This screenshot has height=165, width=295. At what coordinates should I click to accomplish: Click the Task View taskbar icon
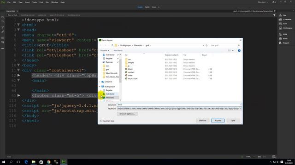(18, 162)
